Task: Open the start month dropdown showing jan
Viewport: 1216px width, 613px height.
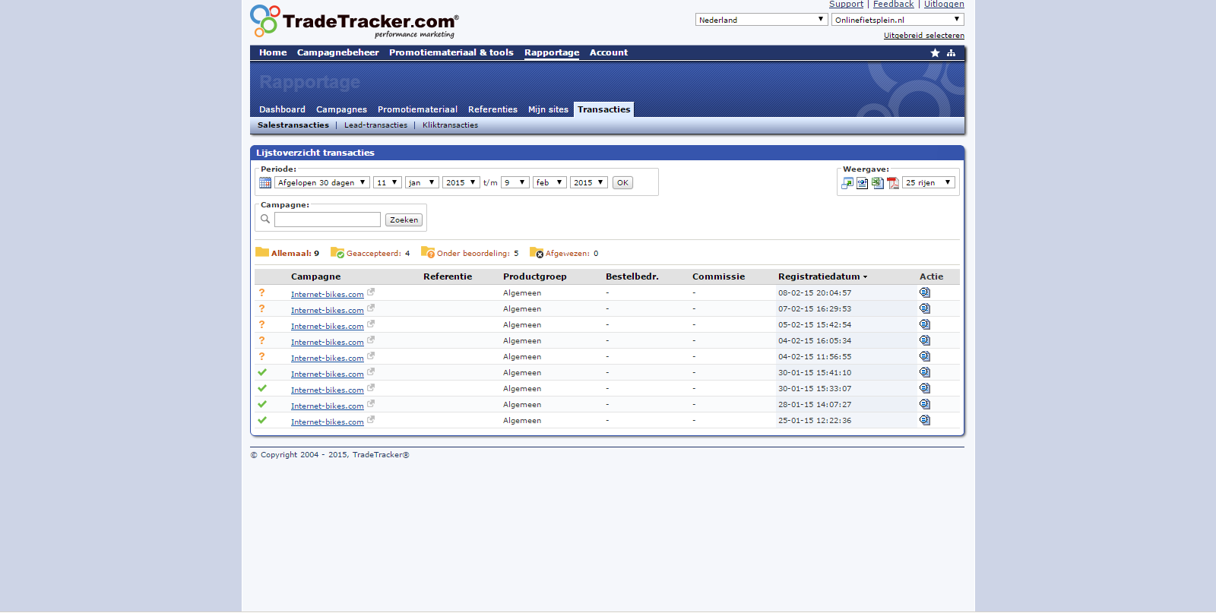Action: tap(422, 183)
